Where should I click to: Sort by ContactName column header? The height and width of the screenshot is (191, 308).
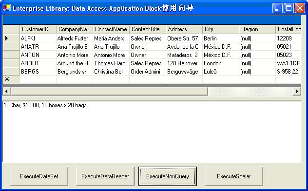pos(111,29)
